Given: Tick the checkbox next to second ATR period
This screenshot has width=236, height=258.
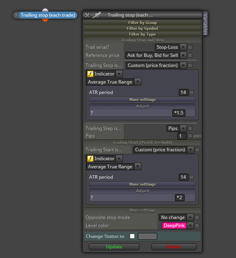Looking at the screenshot, I should pos(192,177).
